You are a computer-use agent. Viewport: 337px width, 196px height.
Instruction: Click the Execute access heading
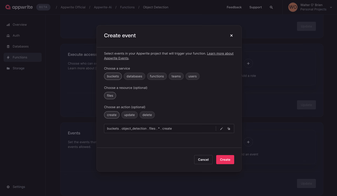(x=82, y=54)
